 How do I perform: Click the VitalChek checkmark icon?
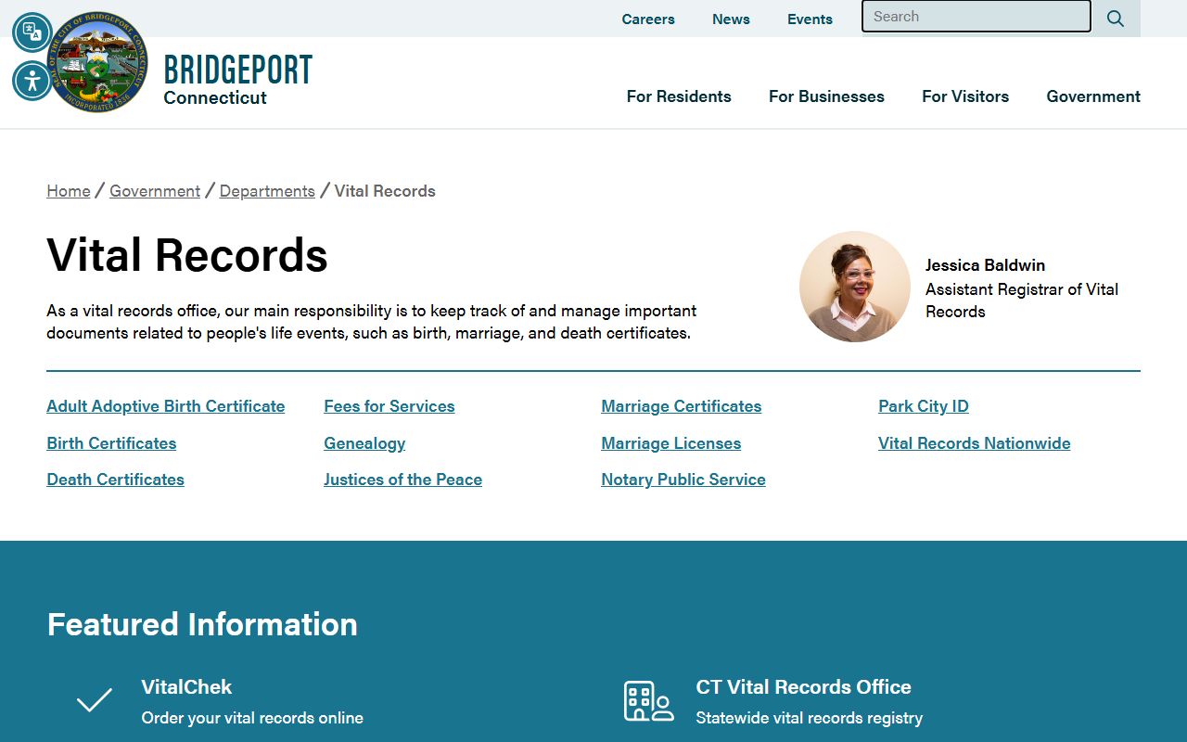[x=95, y=700]
